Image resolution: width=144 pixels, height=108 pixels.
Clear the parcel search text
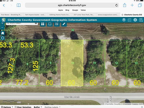tap(36, 23)
